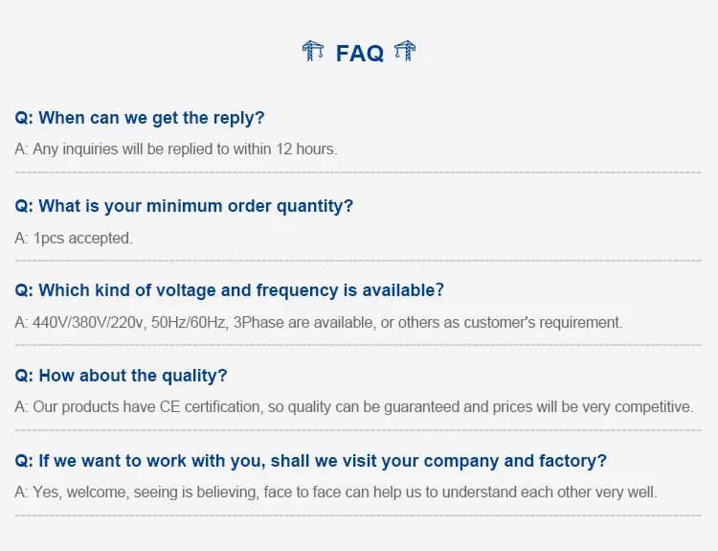
Task: Click the 440V/380V/220v answer line
Action: tap(318, 322)
